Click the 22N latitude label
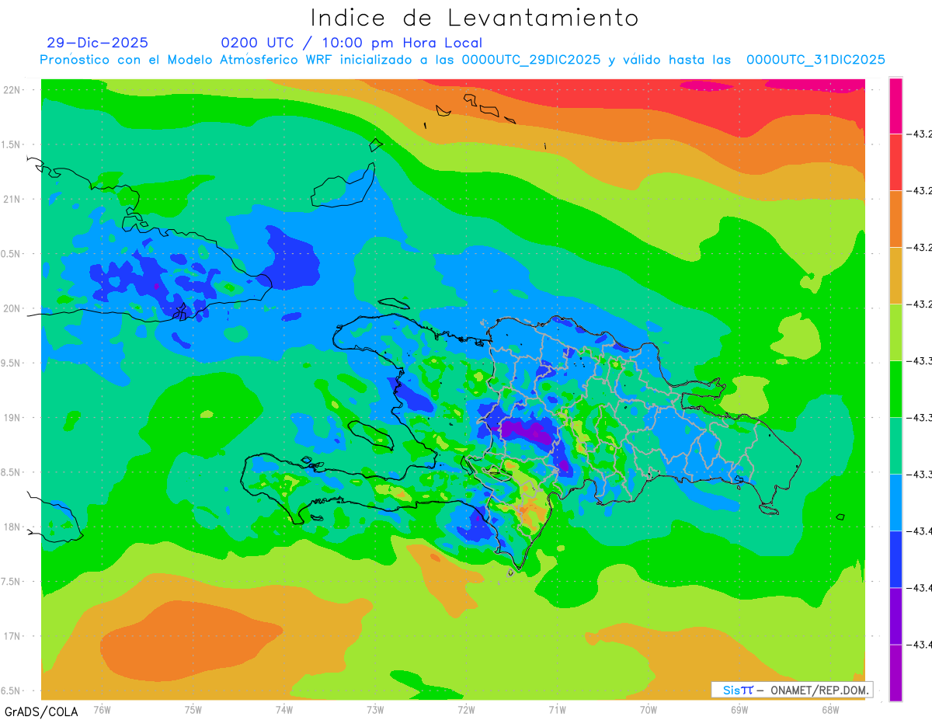This screenshot has width=932, height=720. [x=12, y=90]
